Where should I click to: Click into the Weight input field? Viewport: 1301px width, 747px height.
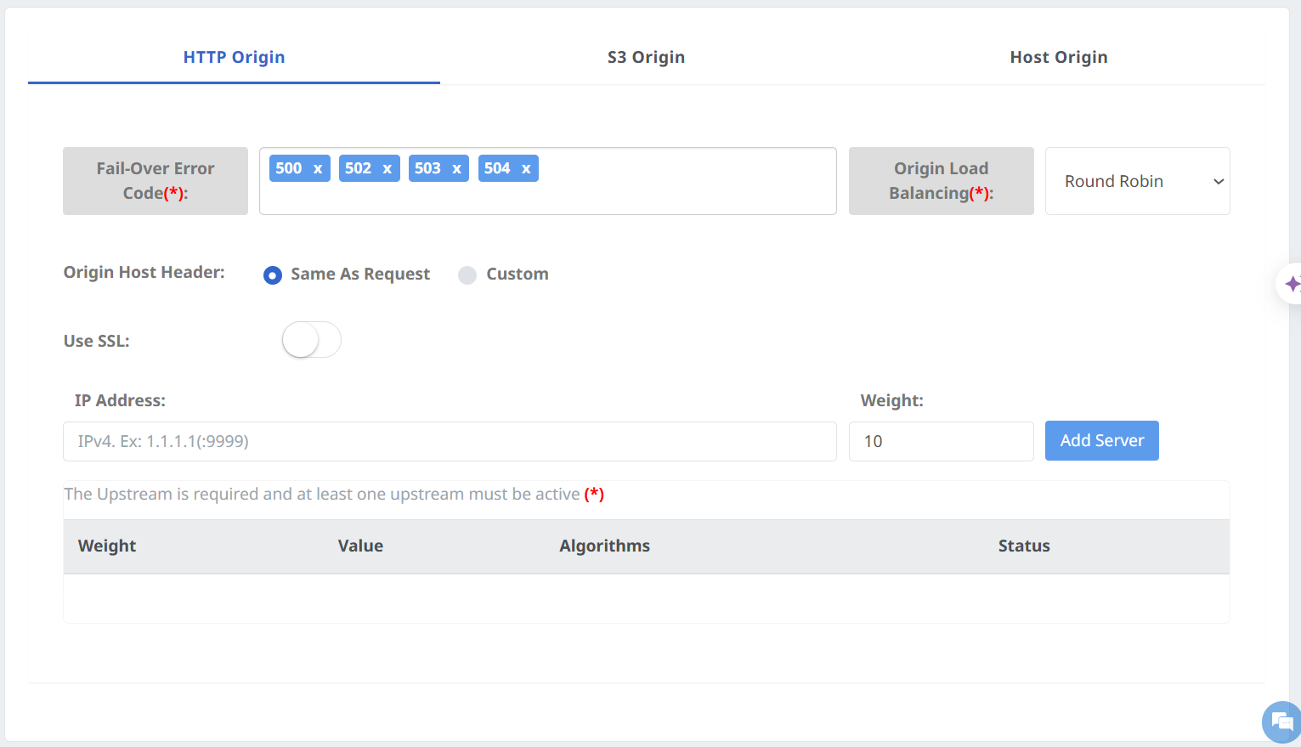point(941,441)
